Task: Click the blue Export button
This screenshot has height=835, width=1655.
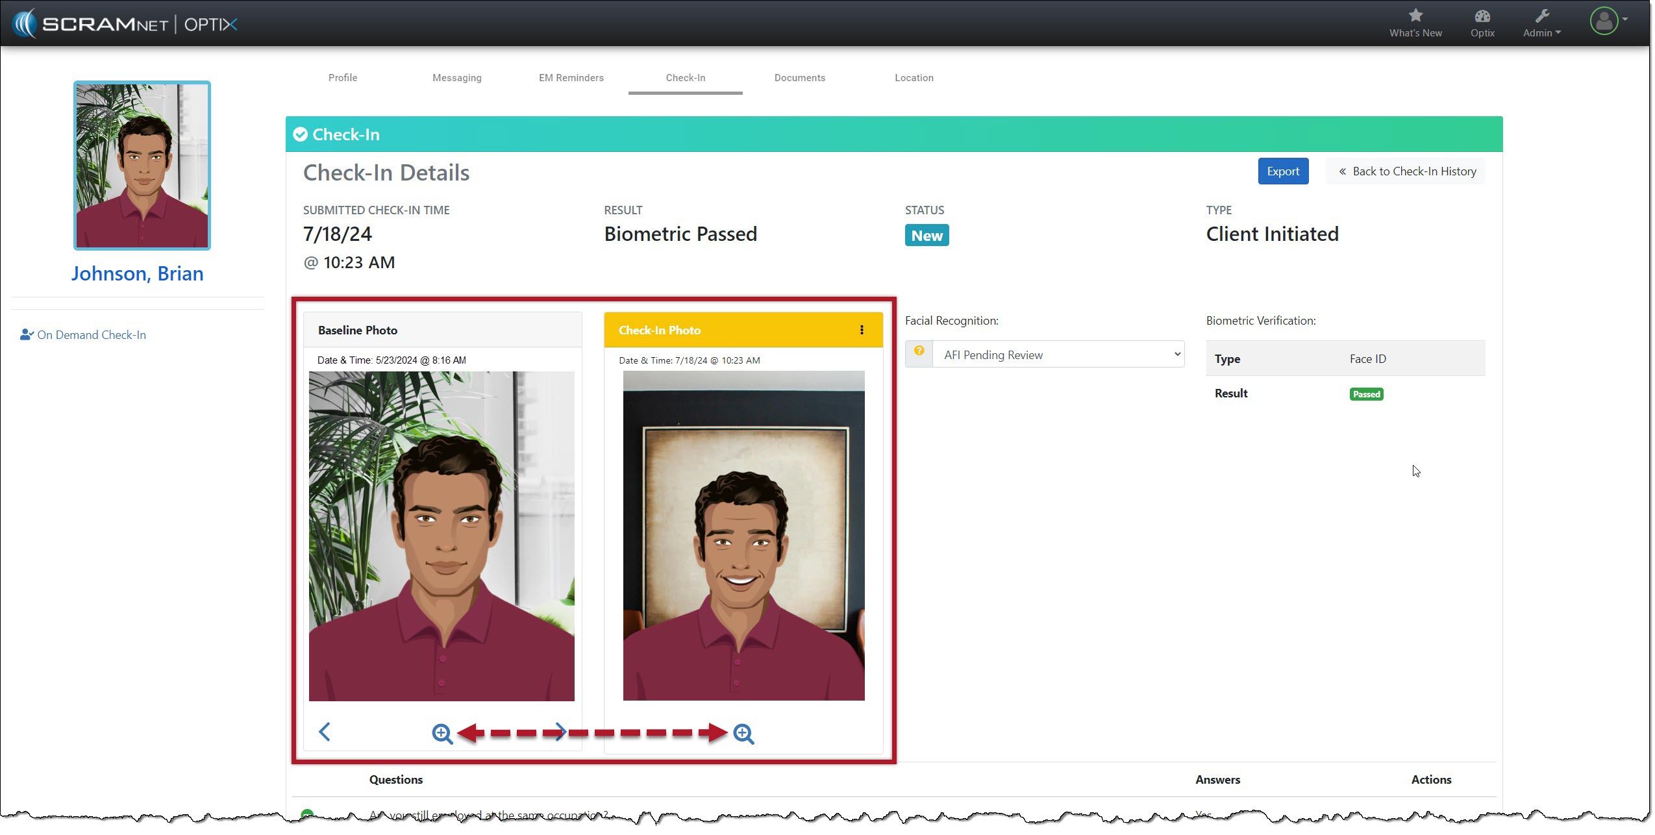Action: point(1282,171)
